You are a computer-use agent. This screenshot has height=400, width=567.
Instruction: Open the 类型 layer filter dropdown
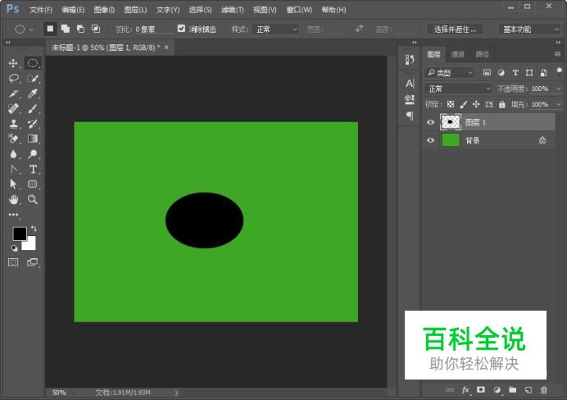click(450, 73)
